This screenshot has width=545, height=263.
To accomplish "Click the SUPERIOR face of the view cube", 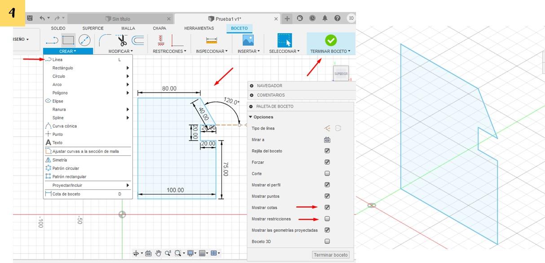I will (x=341, y=73).
